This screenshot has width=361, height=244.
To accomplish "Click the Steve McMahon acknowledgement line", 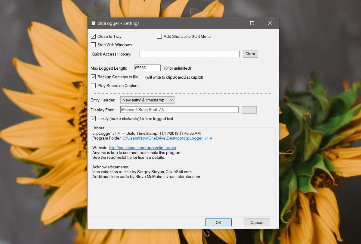I will click(146, 176).
